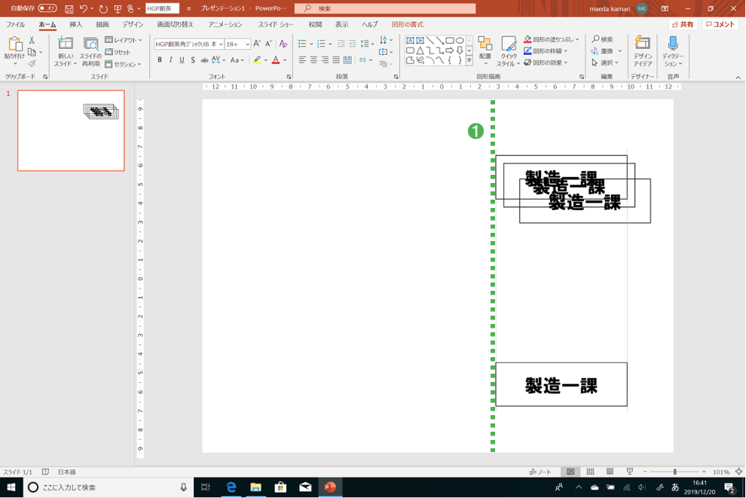Viewport: 746px width, 498px height.
Task: Click the Comments (コメント) button
Action: pos(720,24)
